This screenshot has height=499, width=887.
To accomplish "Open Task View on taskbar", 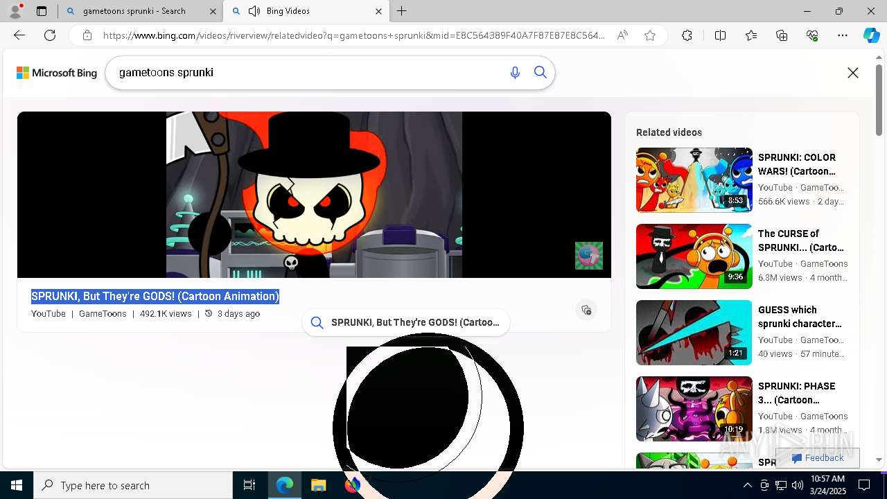I will click(x=249, y=485).
